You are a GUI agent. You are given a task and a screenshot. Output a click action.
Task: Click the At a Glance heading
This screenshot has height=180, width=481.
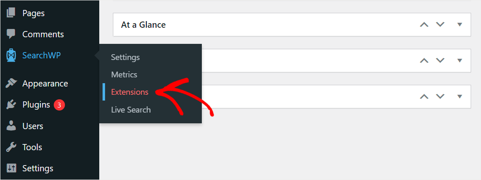click(x=143, y=24)
